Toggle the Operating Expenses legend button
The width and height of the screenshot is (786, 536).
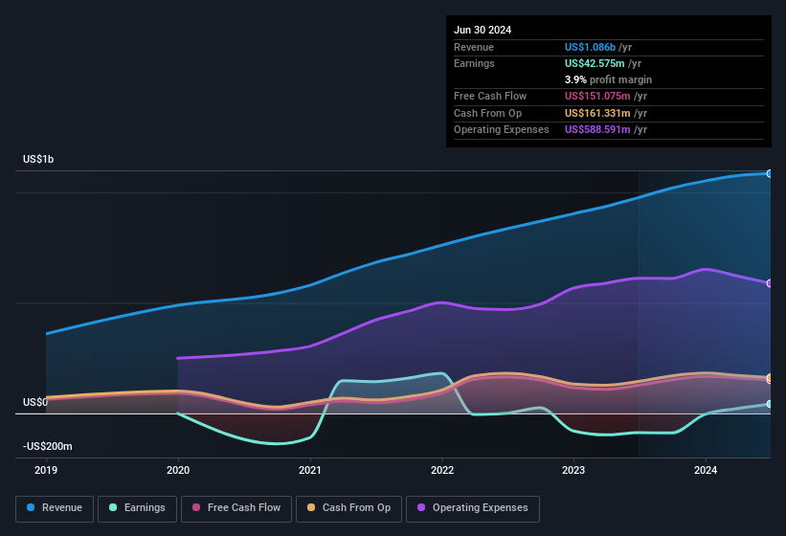coord(473,508)
